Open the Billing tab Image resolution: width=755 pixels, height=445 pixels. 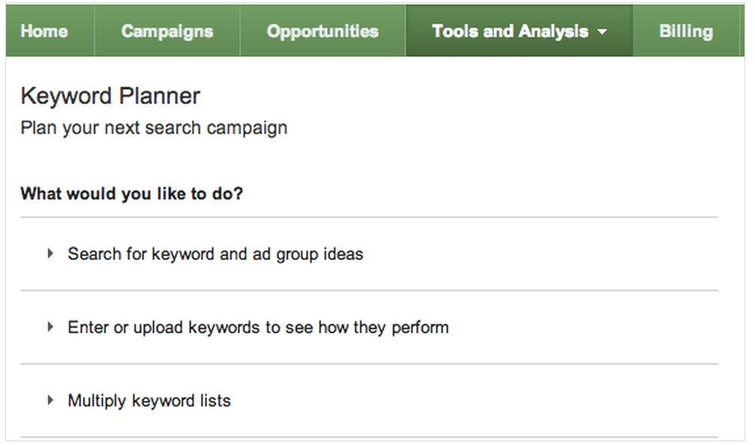685,31
